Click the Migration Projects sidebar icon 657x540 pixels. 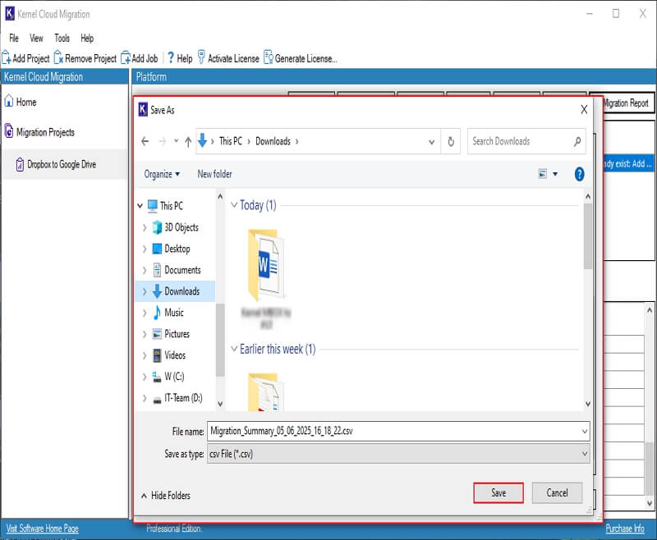pos(9,131)
